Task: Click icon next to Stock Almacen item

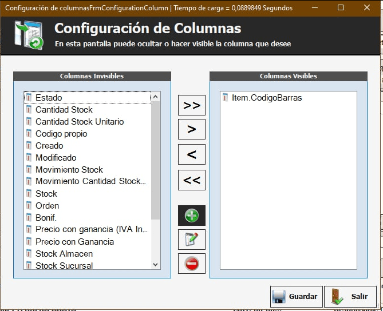Action: point(29,254)
